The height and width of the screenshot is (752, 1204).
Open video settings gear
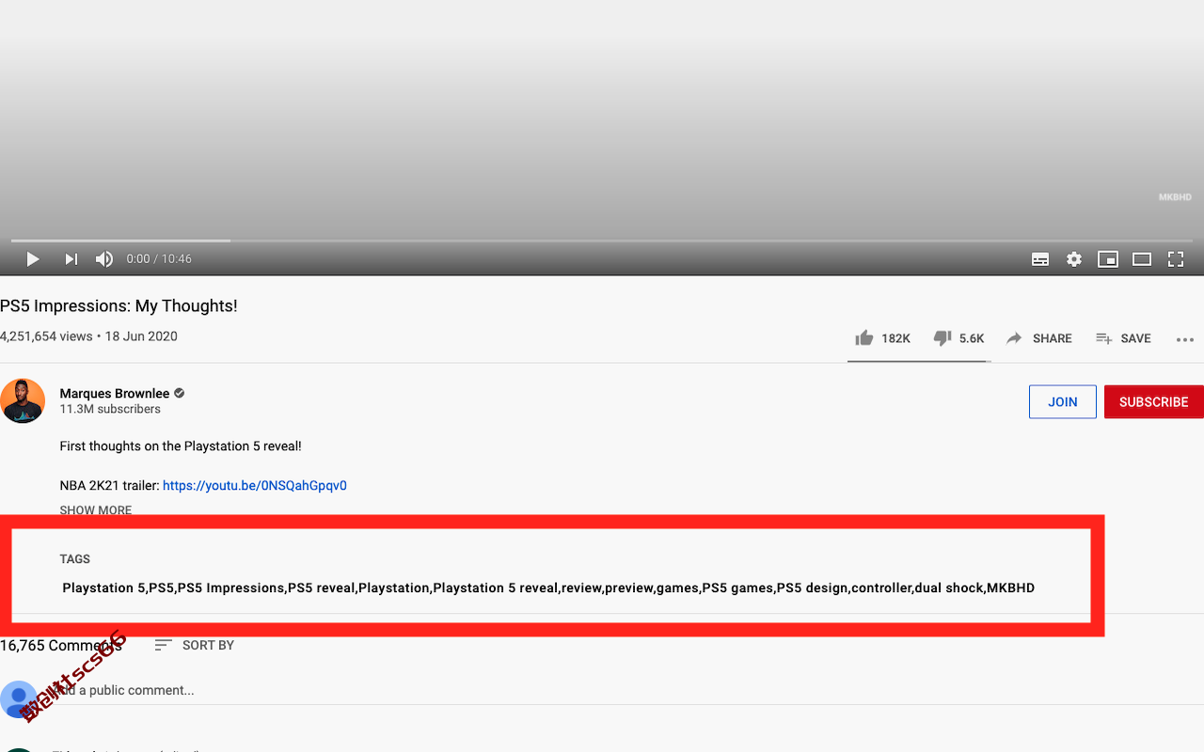1074,259
